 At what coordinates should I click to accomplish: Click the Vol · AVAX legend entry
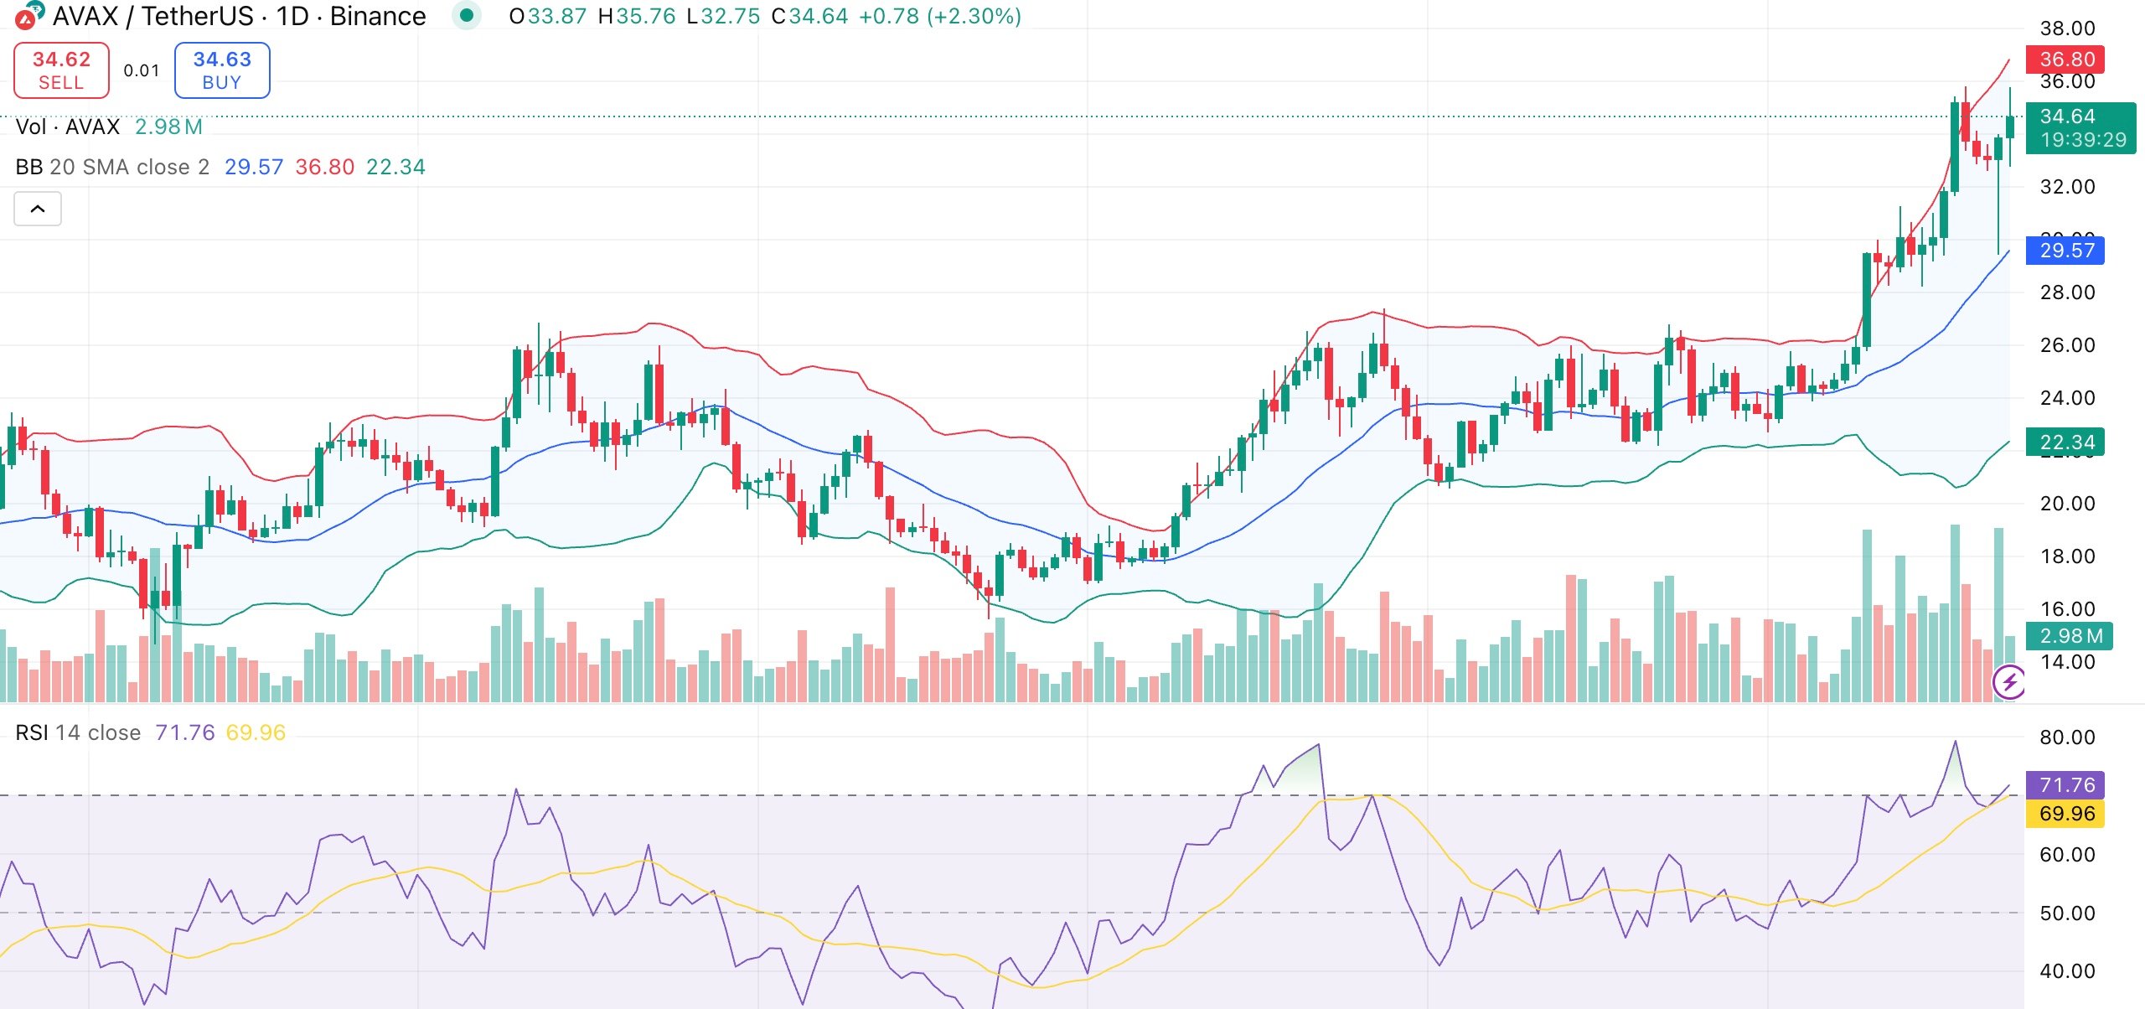click(67, 127)
